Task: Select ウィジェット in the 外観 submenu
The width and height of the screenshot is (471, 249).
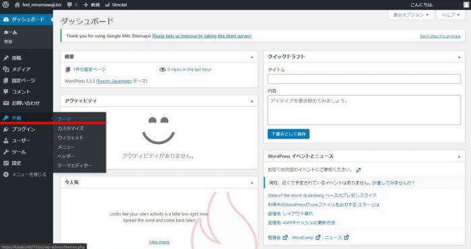Action: [x=71, y=137]
